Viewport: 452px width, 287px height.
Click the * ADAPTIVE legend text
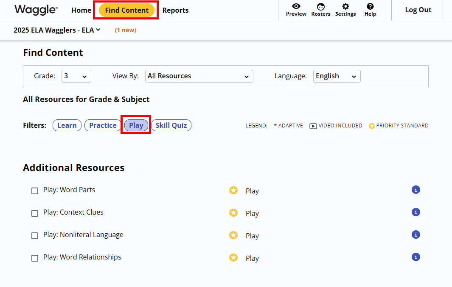(288, 126)
